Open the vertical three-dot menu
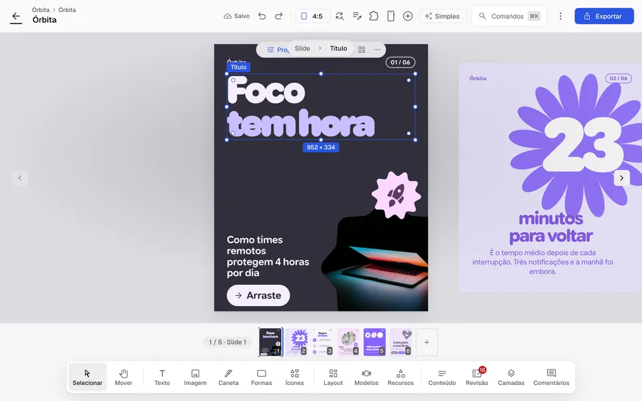The image size is (642, 401). [x=560, y=16]
